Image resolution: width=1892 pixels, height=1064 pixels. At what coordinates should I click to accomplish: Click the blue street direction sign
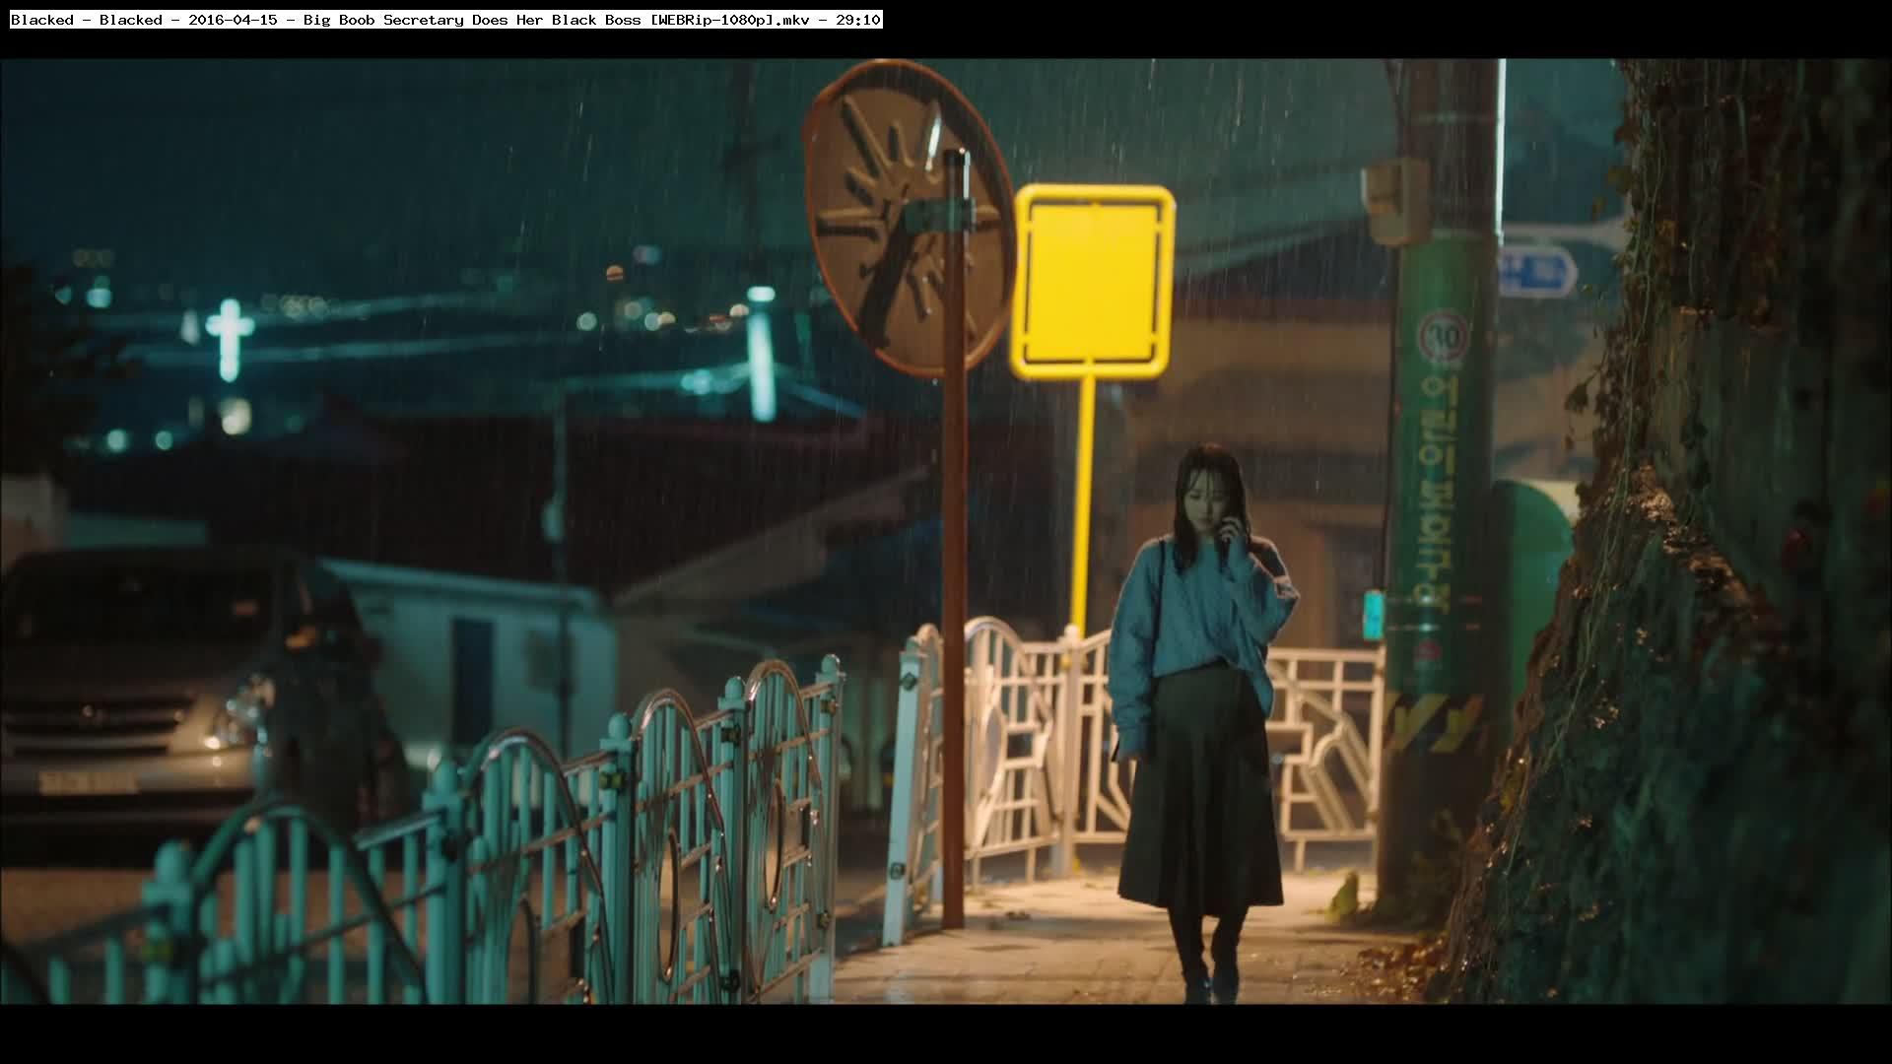pyautogui.click(x=1537, y=271)
